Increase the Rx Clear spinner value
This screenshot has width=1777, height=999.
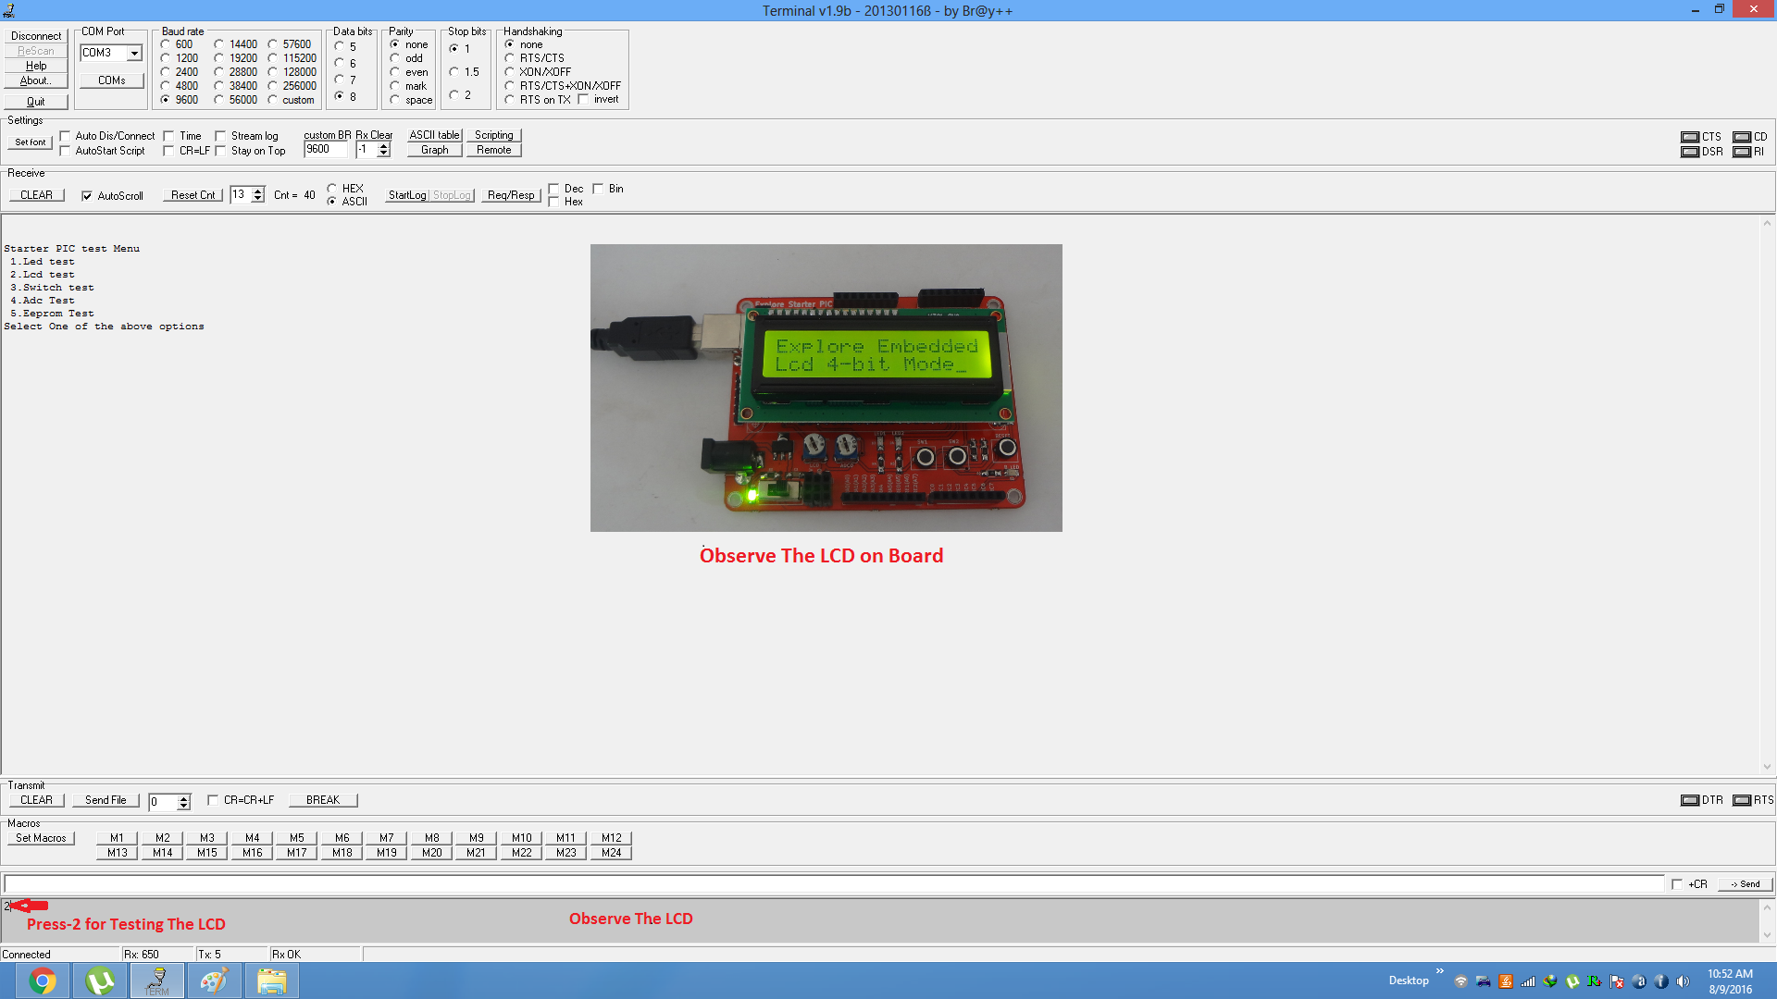coord(384,146)
